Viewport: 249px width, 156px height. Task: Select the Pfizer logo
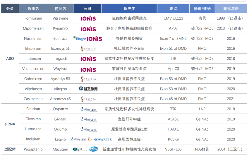click(94, 149)
